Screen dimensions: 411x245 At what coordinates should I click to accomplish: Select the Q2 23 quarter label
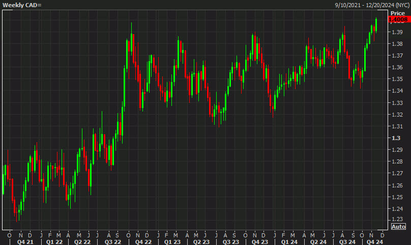tap(201, 241)
